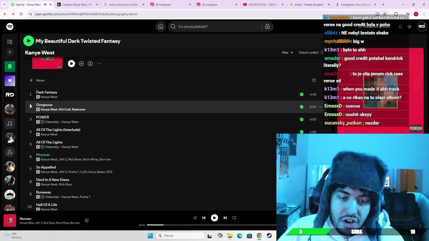The height and width of the screenshot is (241, 429).
Task: Open Chrome three-dot menu
Action: coord(423,14)
